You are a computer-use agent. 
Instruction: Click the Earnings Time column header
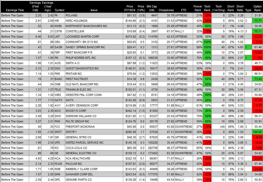[x=15, y=10]
